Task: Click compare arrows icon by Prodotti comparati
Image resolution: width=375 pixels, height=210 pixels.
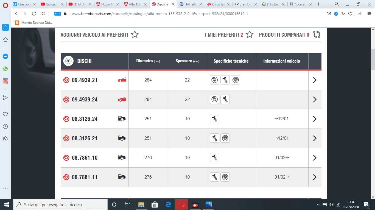Action: pos(317,34)
